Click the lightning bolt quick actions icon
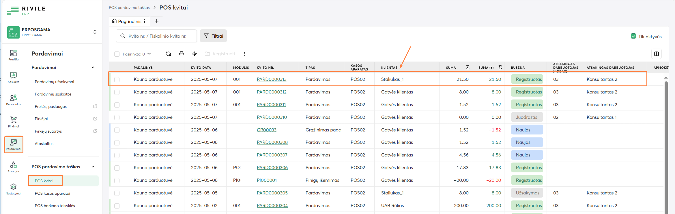The image size is (675, 214). (195, 54)
